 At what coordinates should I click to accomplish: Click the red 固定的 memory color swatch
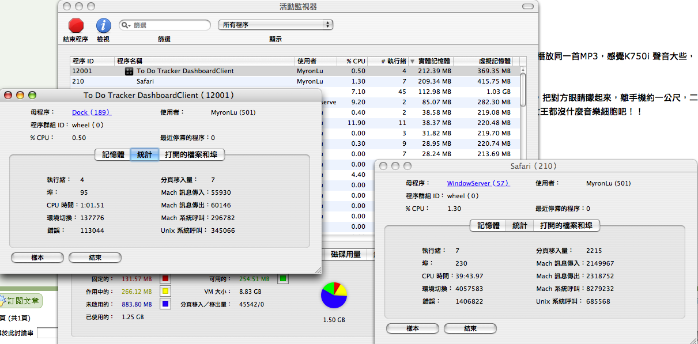(165, 279)
